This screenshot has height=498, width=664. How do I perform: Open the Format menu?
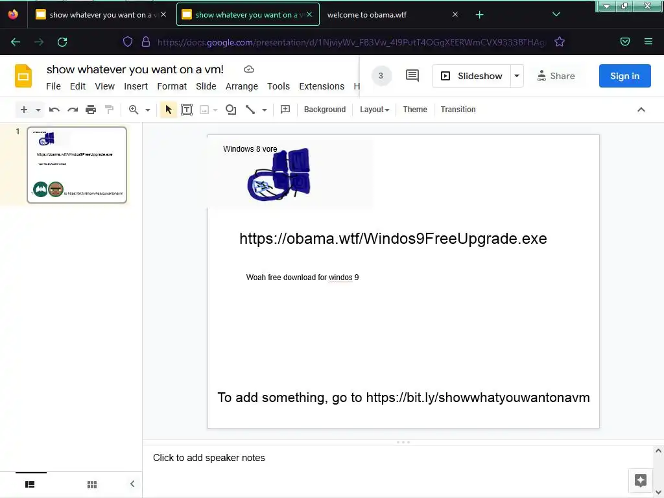(x=172, y=86)
